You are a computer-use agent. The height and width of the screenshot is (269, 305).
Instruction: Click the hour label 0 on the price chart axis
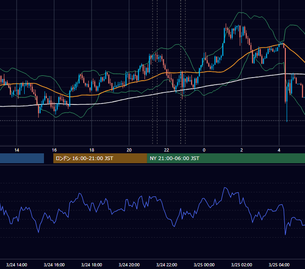click(x=204, y=150)
